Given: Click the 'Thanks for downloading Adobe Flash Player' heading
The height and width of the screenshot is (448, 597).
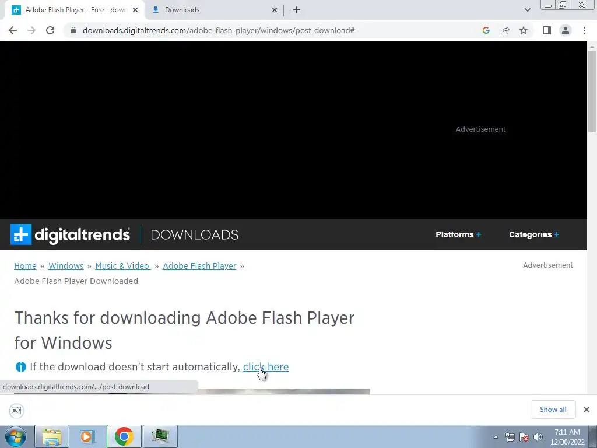Looking at the screenshot, I should (x=184, y=330).
